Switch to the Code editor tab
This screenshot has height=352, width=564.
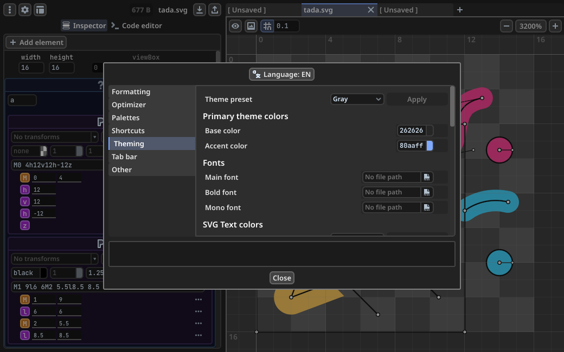(x=136, y=25)
